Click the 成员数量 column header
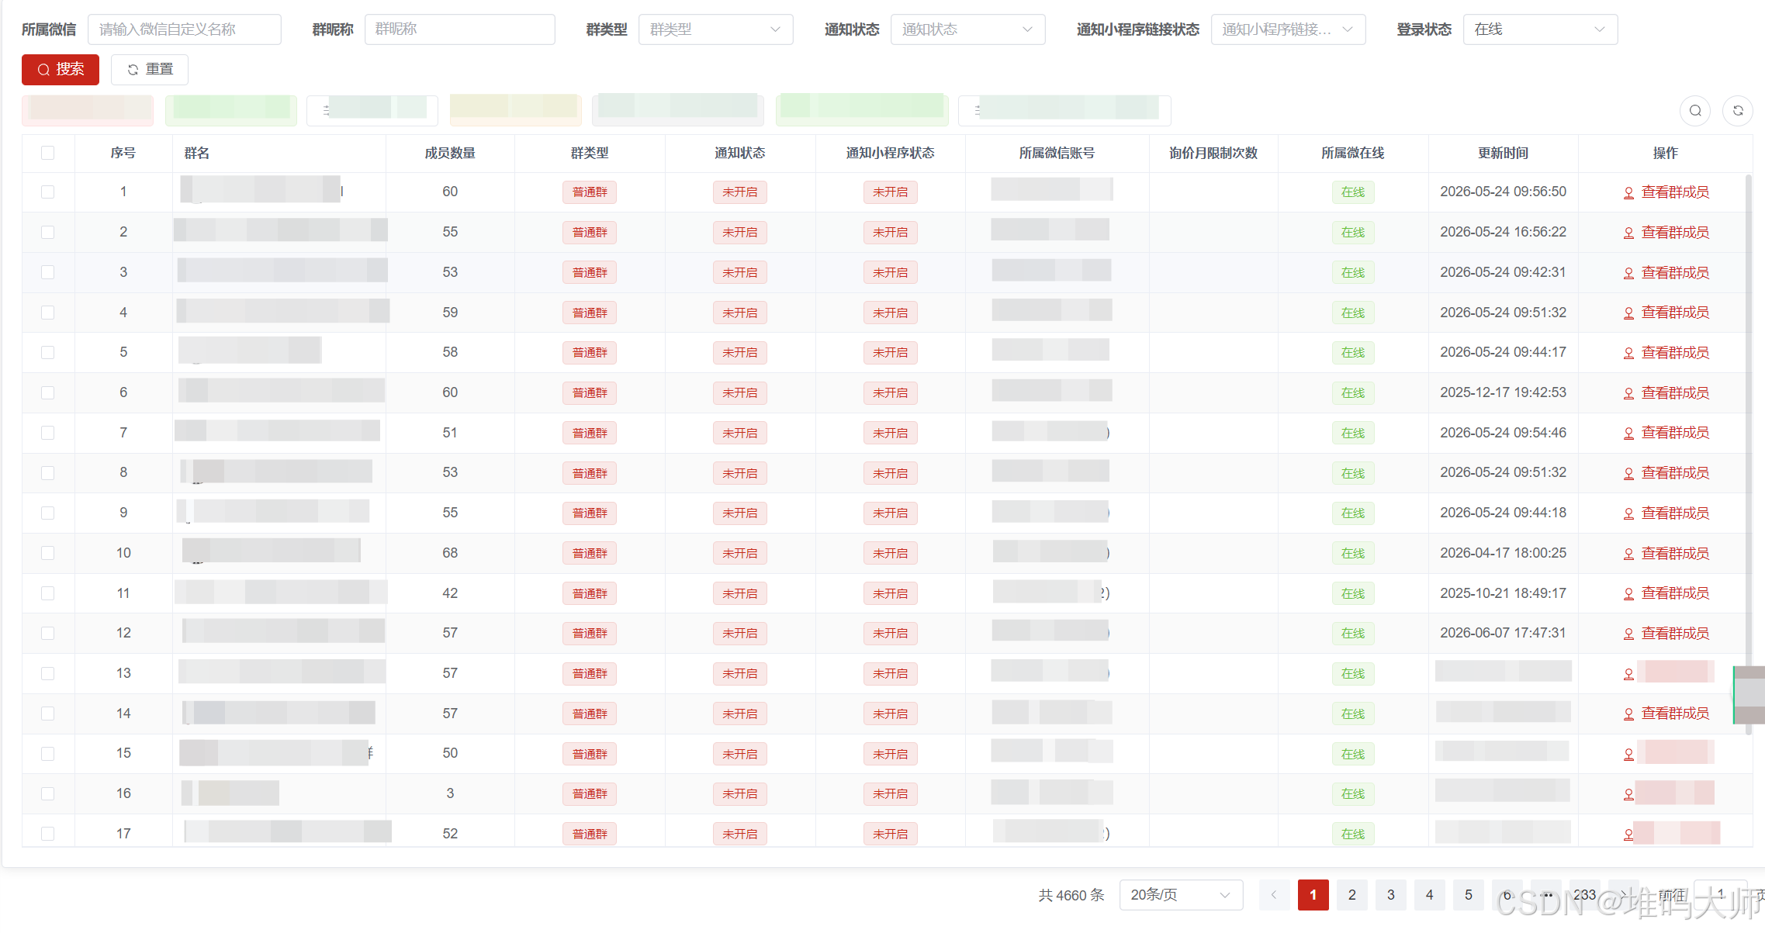Viewport: 1765px width, 933px height. click(x=450, y=154)
